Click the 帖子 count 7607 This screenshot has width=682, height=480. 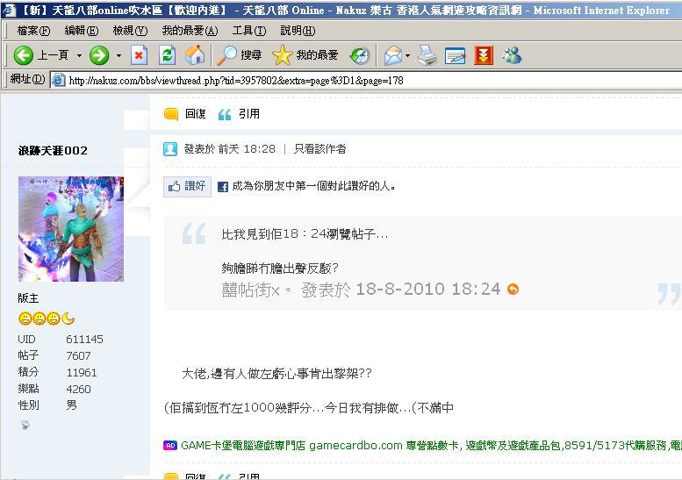78,355
